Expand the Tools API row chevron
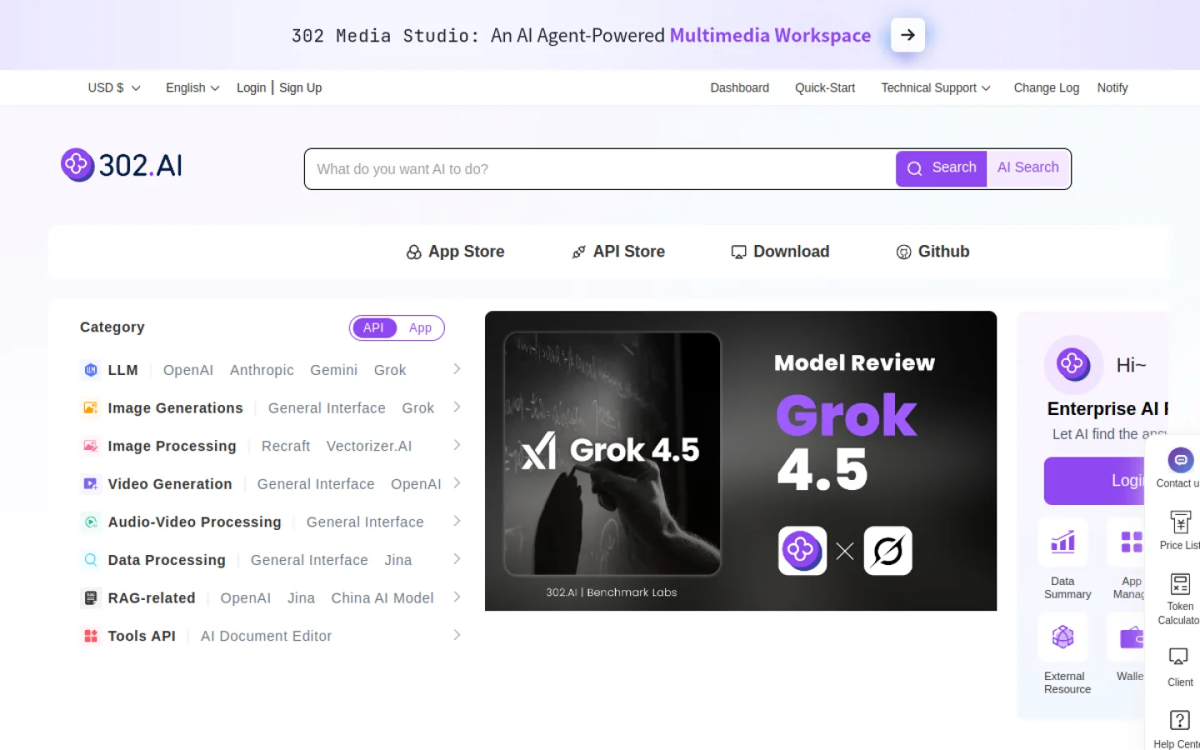 tap(457, 635)
